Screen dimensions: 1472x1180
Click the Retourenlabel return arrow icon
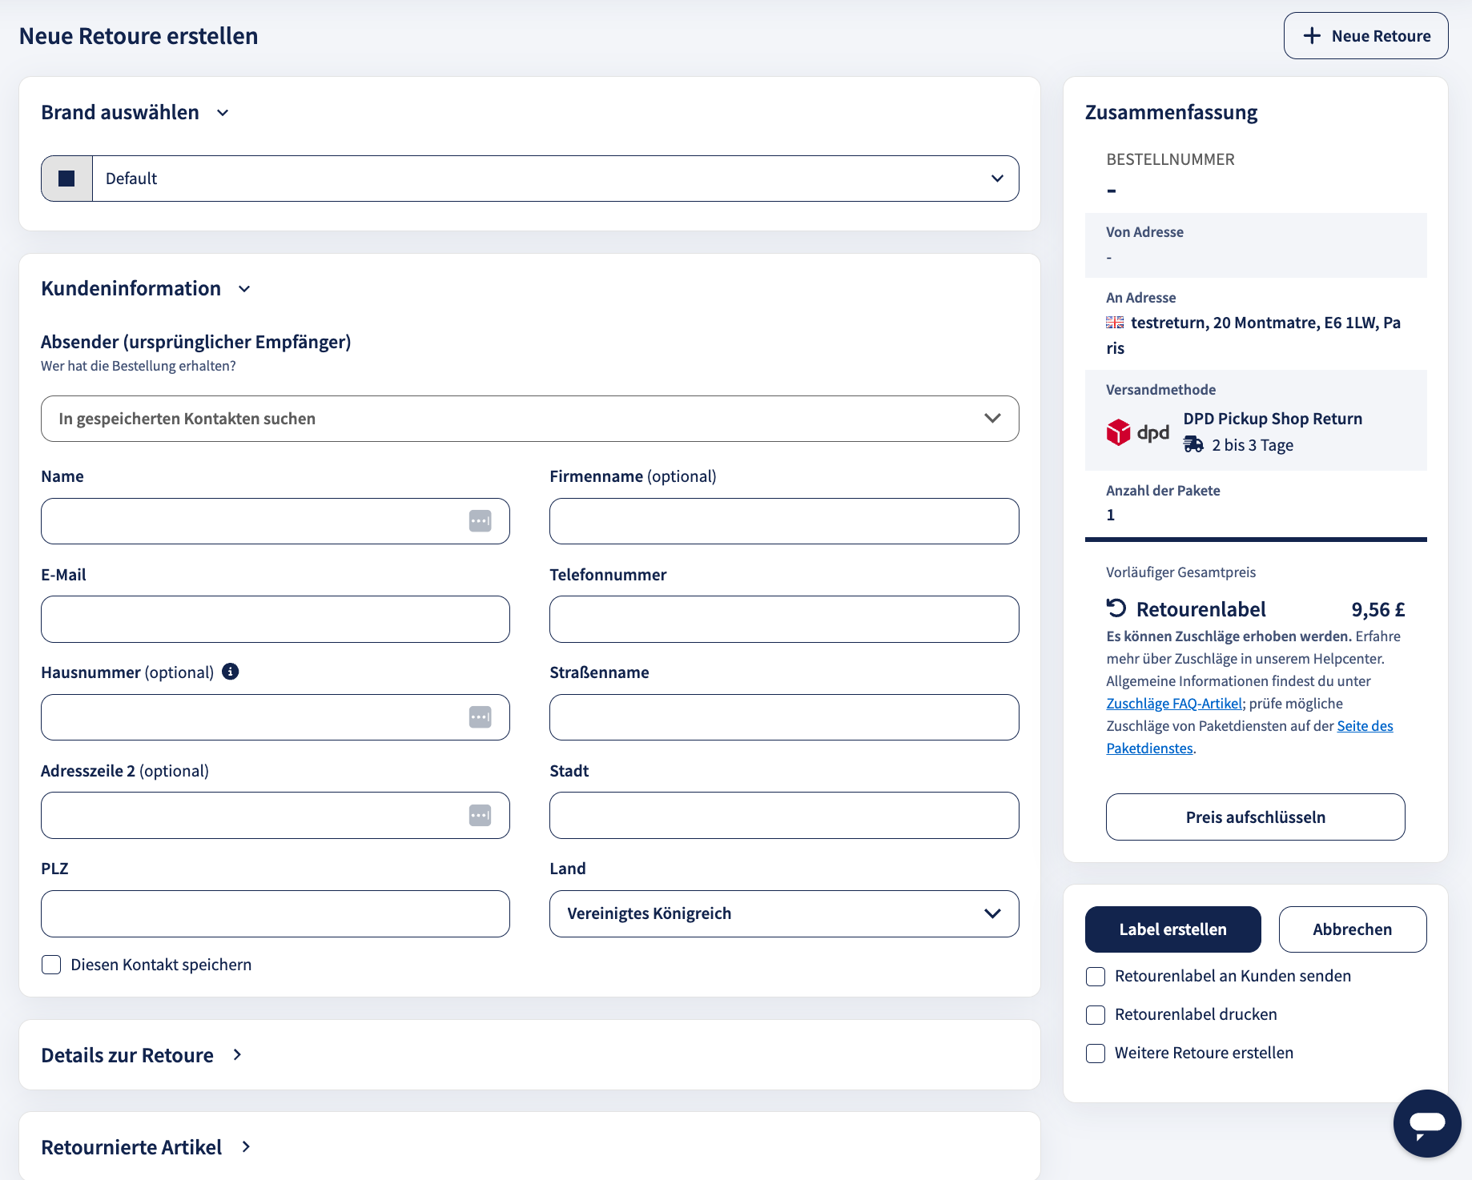point(1116,609)
